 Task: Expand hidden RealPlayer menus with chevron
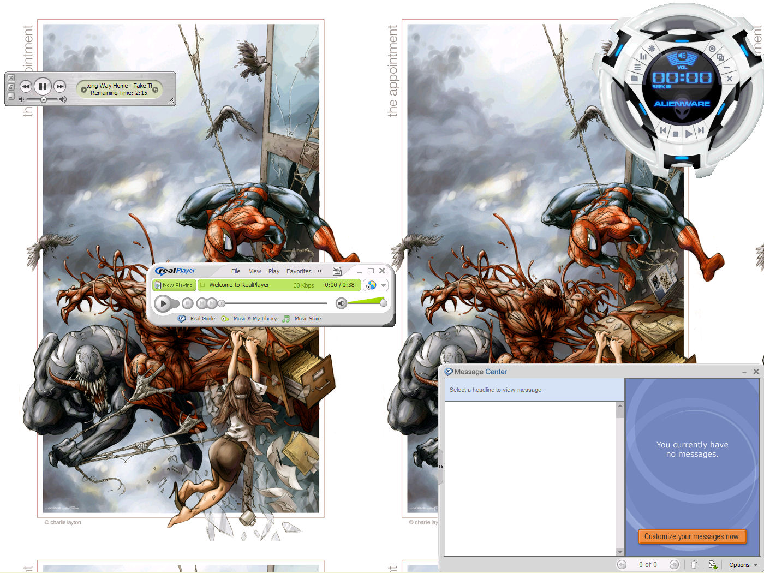pyautogui.click(x=320, y=271)
